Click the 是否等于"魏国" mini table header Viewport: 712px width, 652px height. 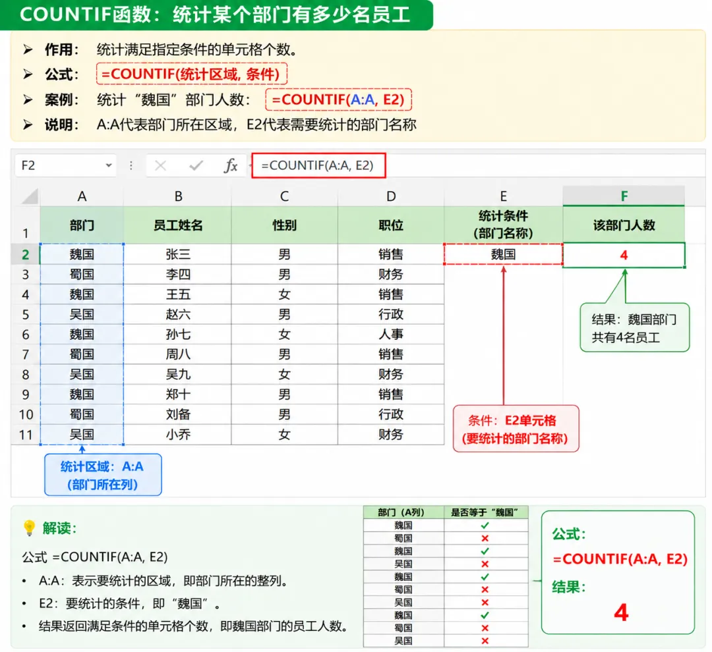coord(485,512)
